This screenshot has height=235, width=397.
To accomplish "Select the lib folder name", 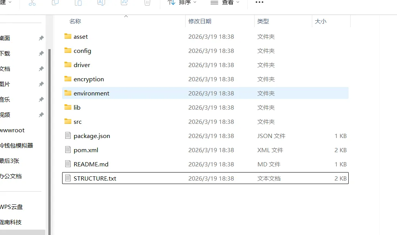I will 77,107.
